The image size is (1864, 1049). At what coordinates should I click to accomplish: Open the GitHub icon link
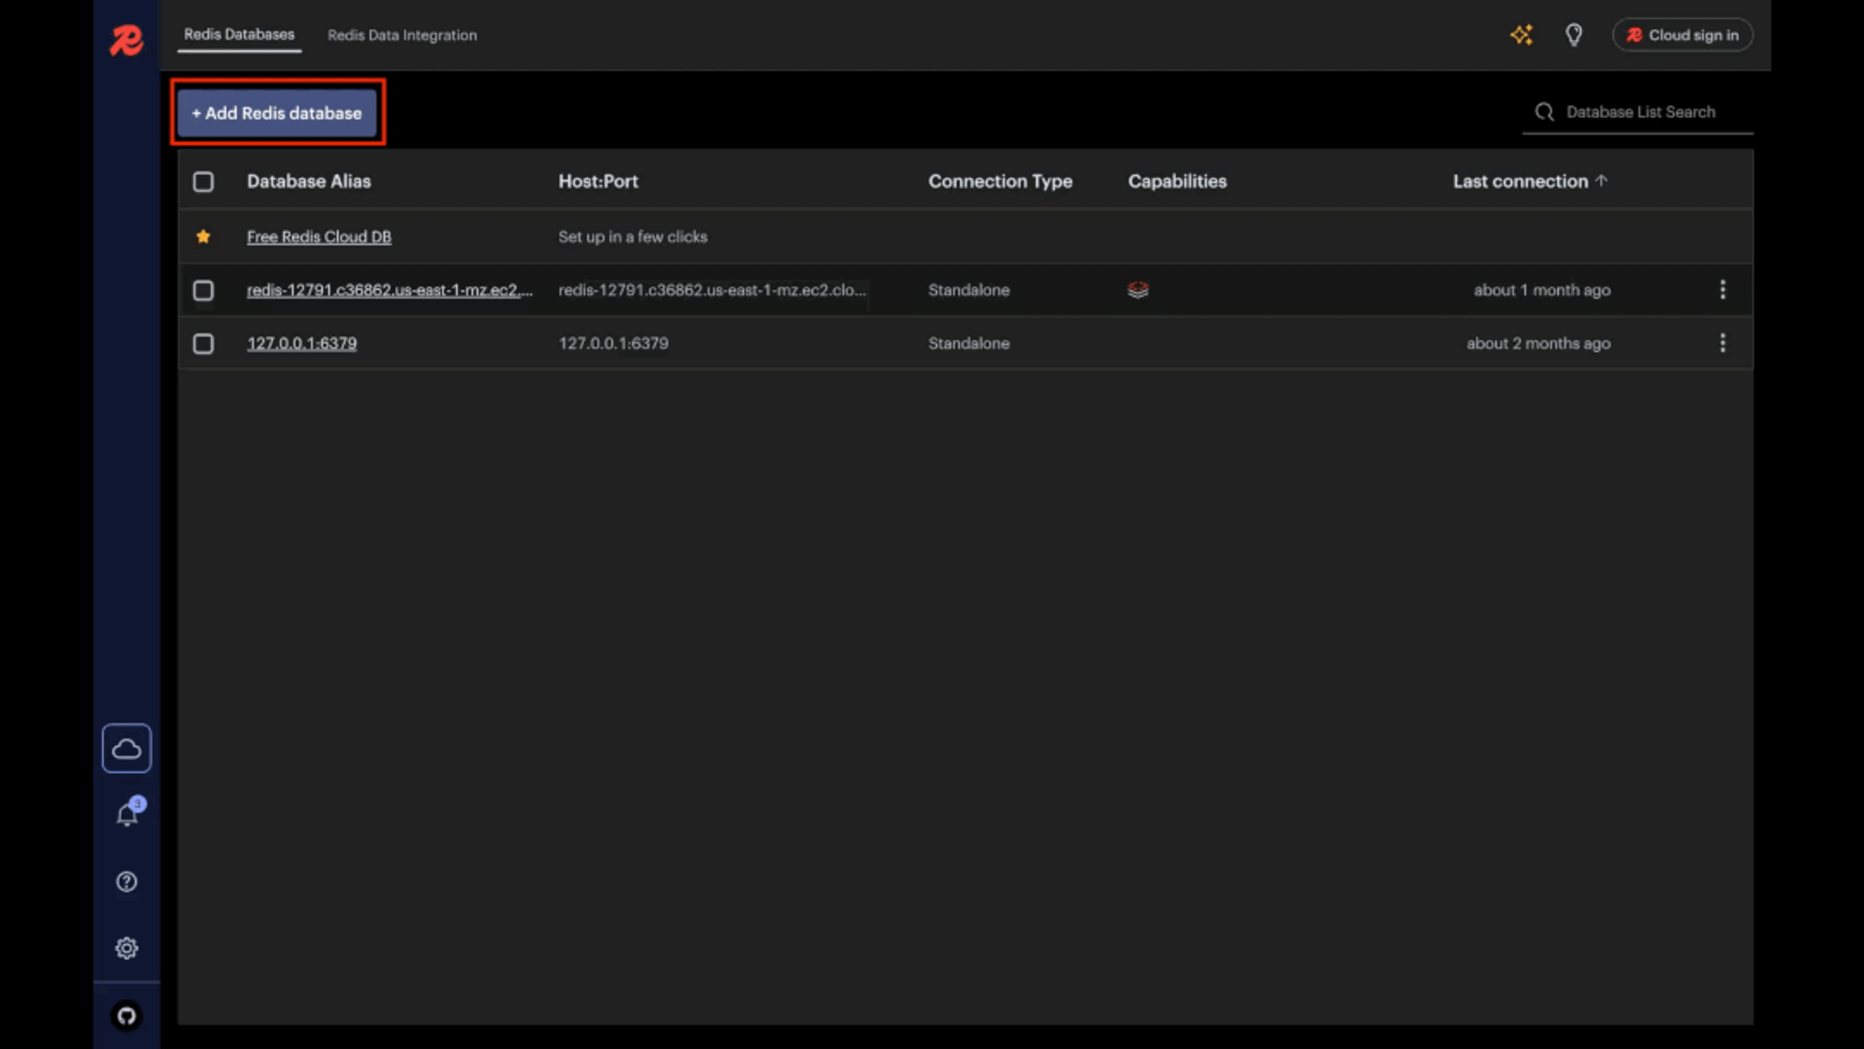coord(127,1016)
